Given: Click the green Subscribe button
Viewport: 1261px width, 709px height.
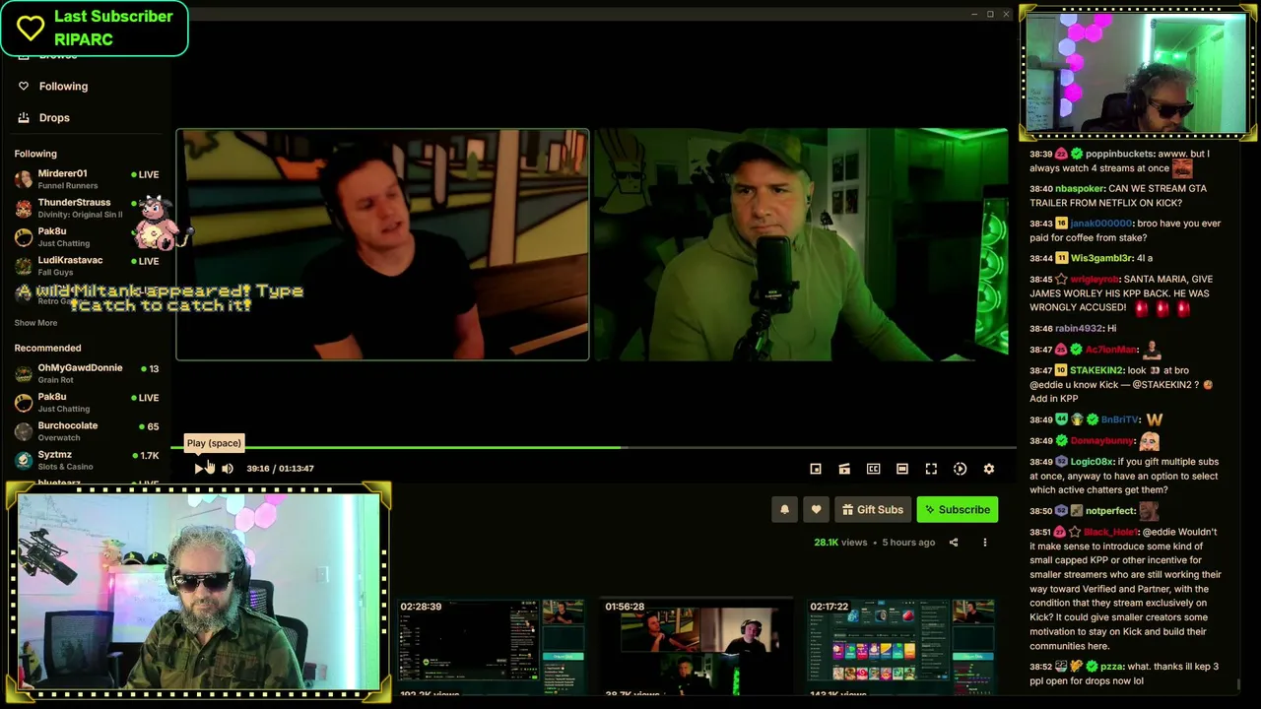Looking at the screenshot, I should tap(958, 510).
